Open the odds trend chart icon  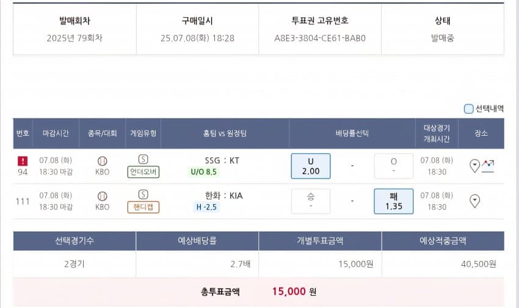[488, 166]
